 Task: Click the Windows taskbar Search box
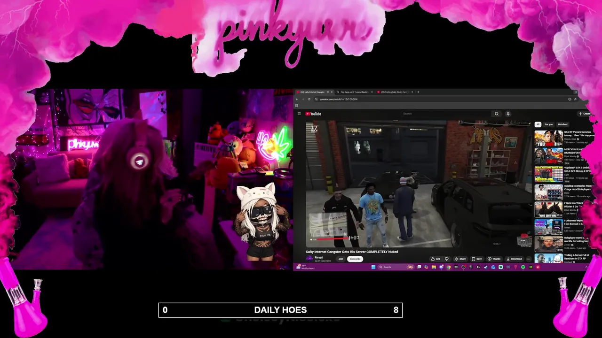pos(396,267)
